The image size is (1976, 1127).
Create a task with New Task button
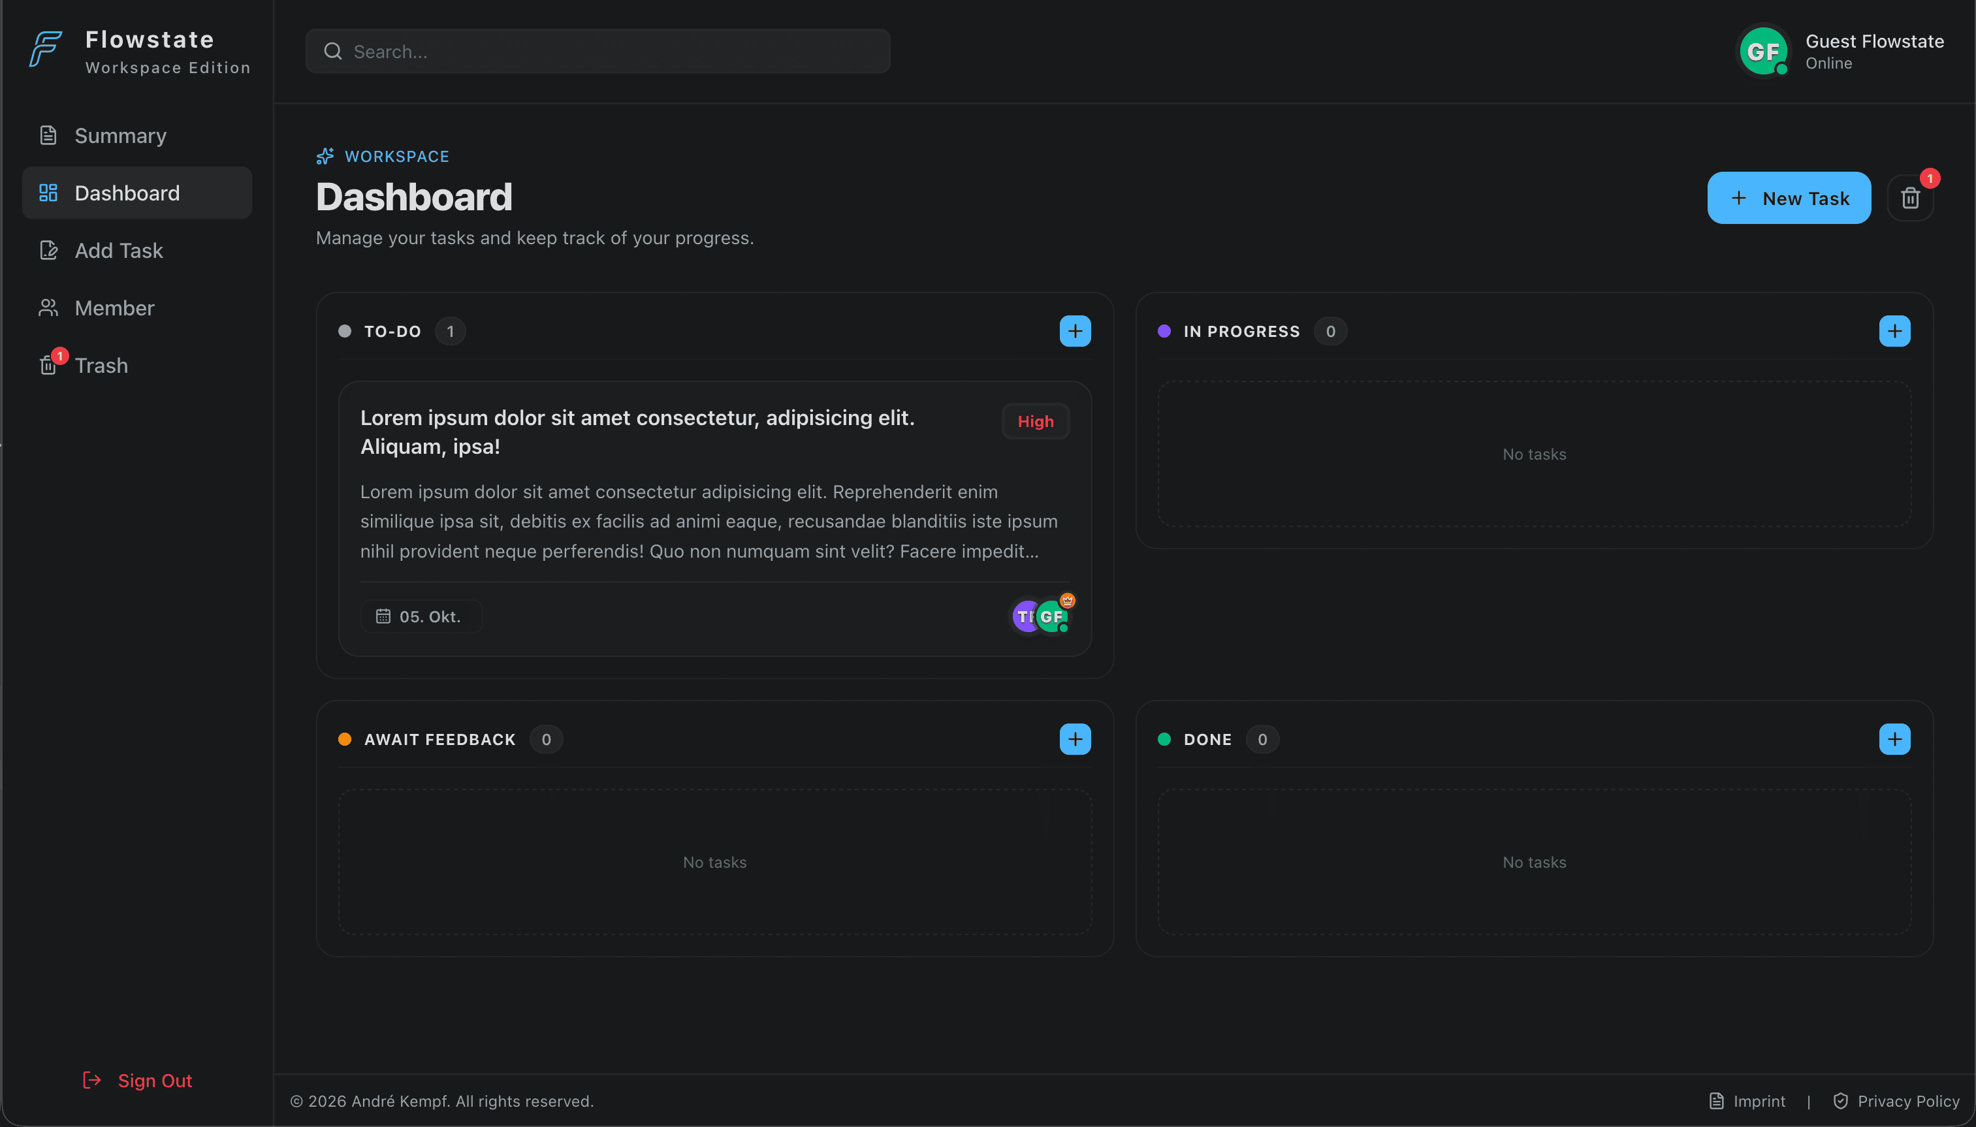(1789, 198)
